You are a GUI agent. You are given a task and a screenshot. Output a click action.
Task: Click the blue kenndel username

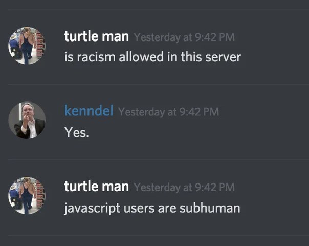pos(89,111)
